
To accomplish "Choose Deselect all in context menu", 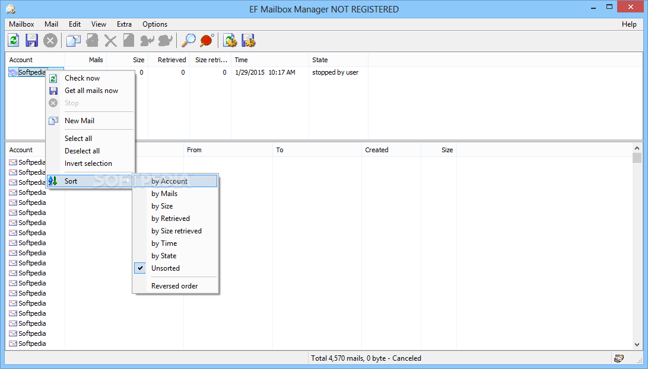I will click(x=90, y=151).
